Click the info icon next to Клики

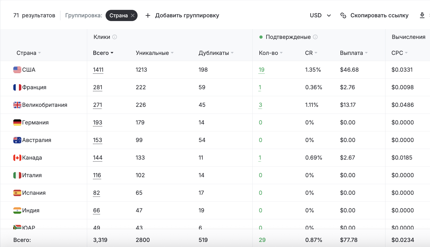pyautogui.click(x=115, y=37)
